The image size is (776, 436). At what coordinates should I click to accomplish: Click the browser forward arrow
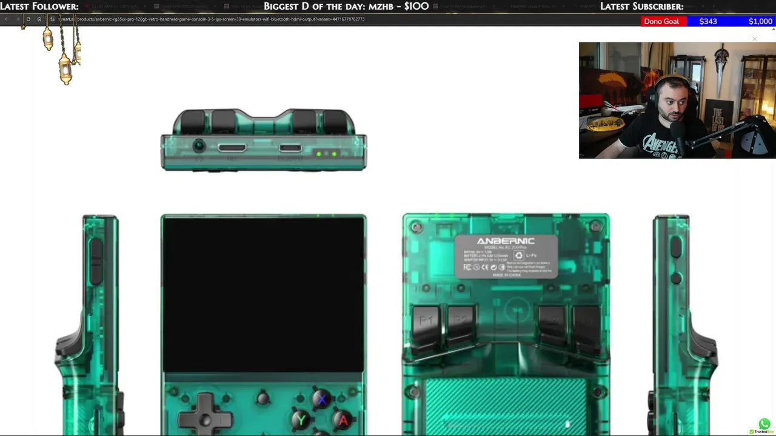17,19
